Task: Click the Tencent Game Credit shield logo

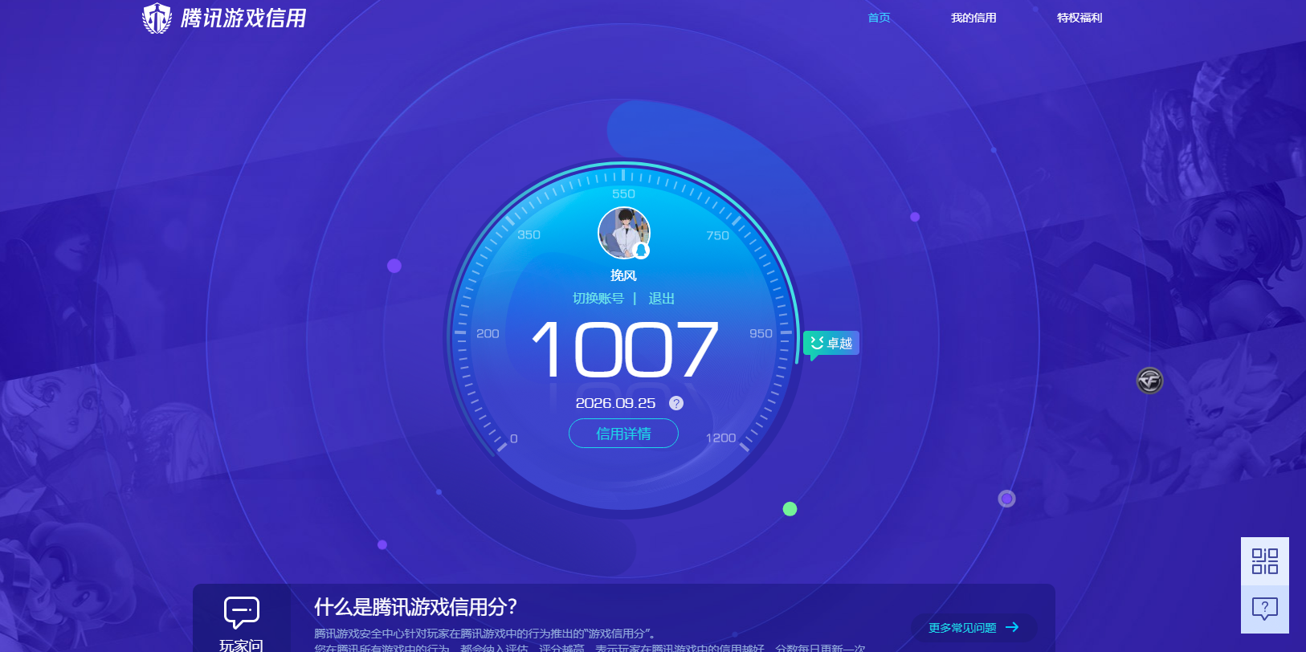Action: click(157, 18)
